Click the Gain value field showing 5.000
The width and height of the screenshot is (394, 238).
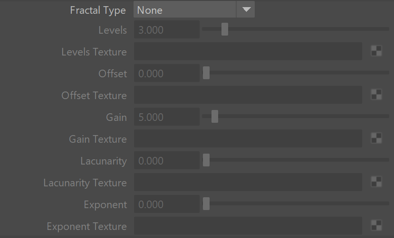[x=167, y=117]
